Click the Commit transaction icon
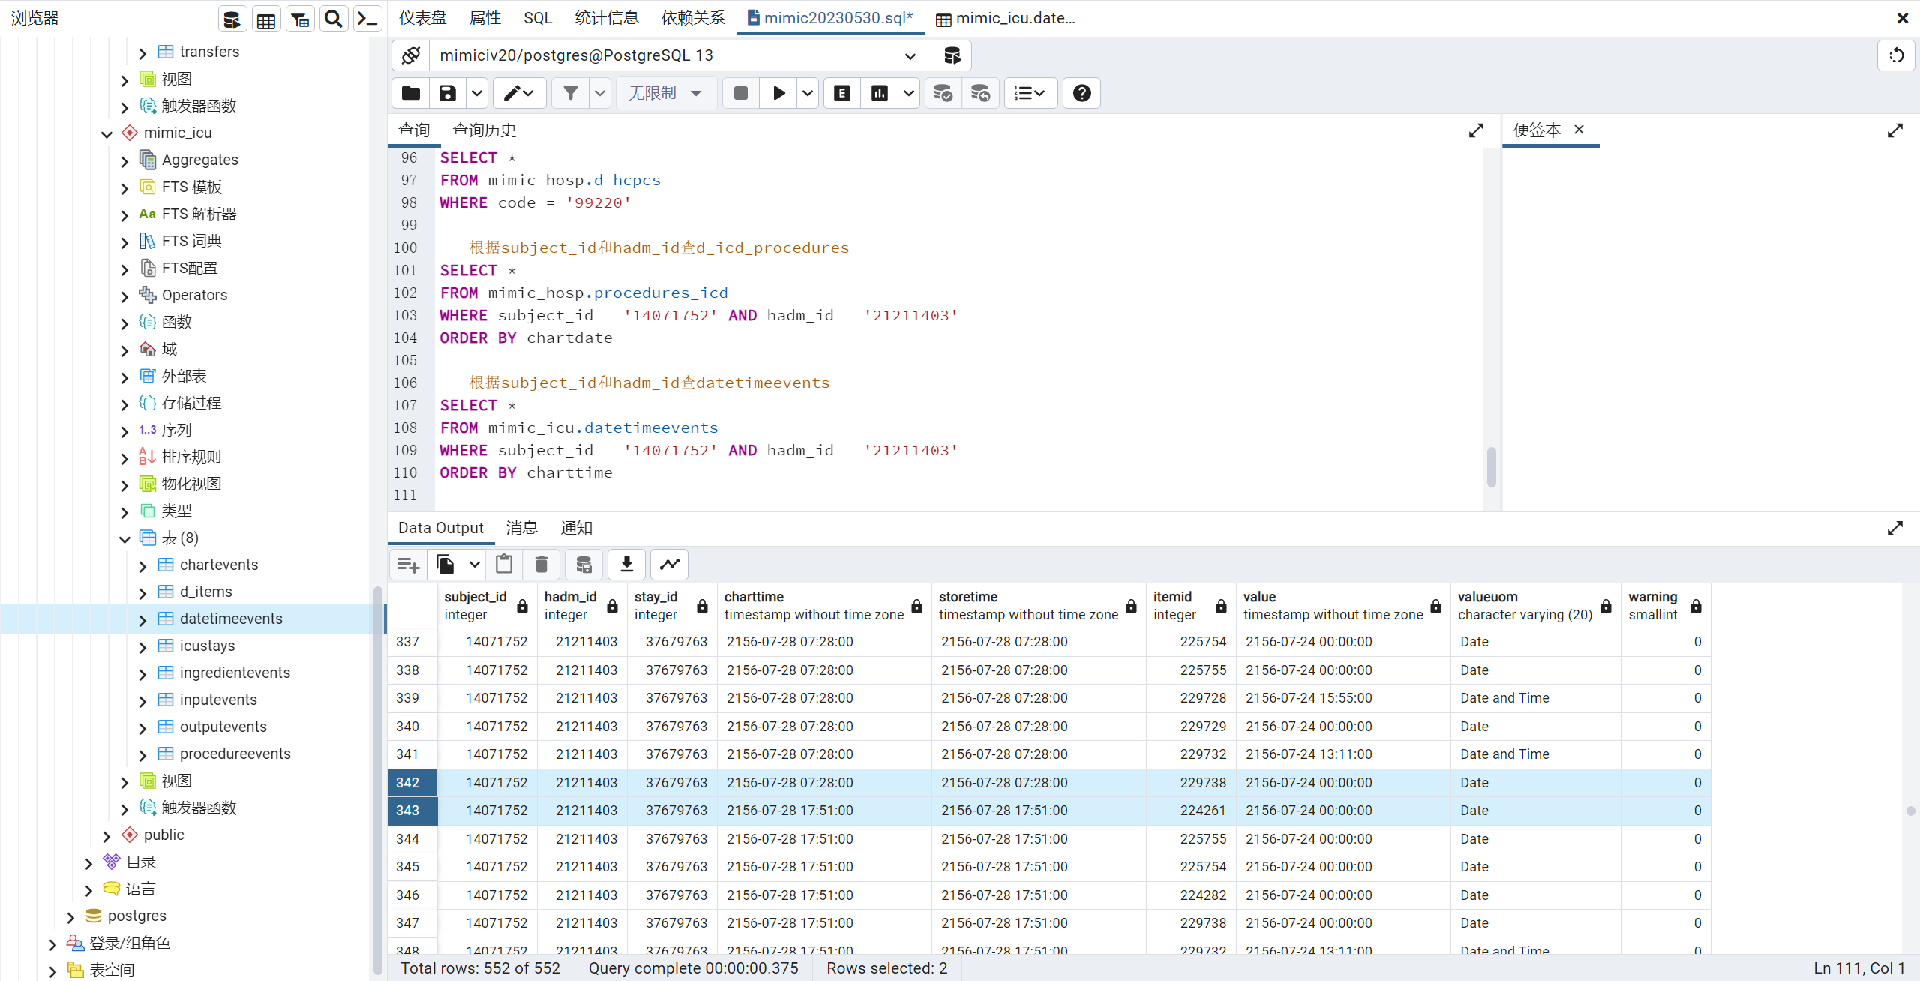1920x981 pixels. click(943, 93)
